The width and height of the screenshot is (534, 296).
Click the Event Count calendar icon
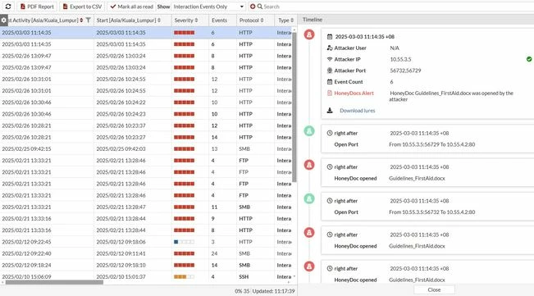click(x=329, y=82)
